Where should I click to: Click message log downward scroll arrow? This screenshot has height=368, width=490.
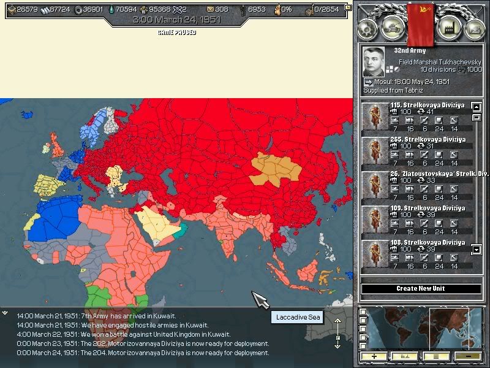pyautogui.click(x=337, y=345)
